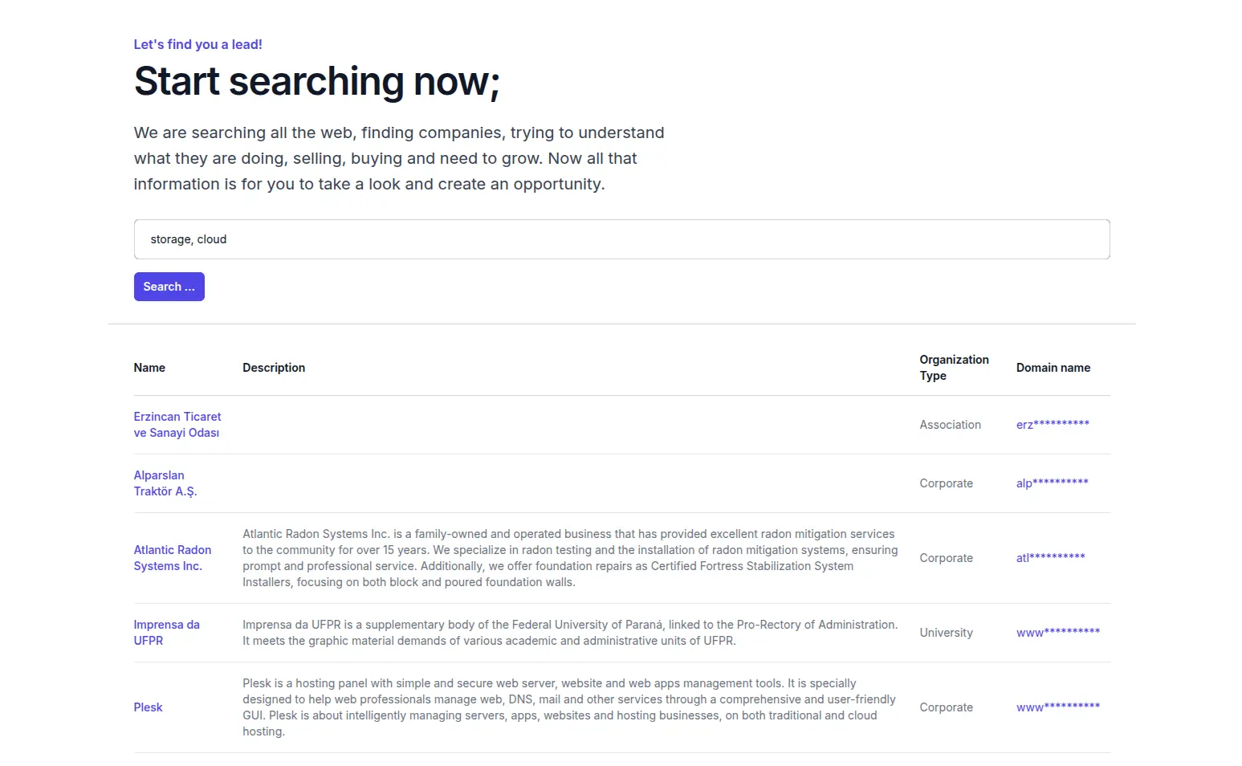Open the Plesk company link
The height and width of the screenshot is (766, 1242).
(149, 707)
